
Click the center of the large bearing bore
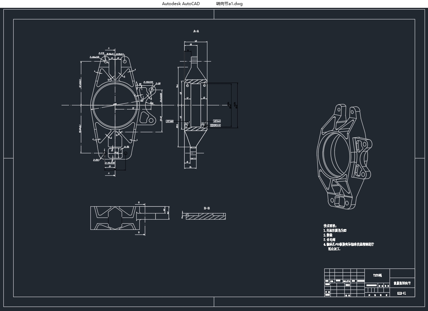tap(115, 105)
